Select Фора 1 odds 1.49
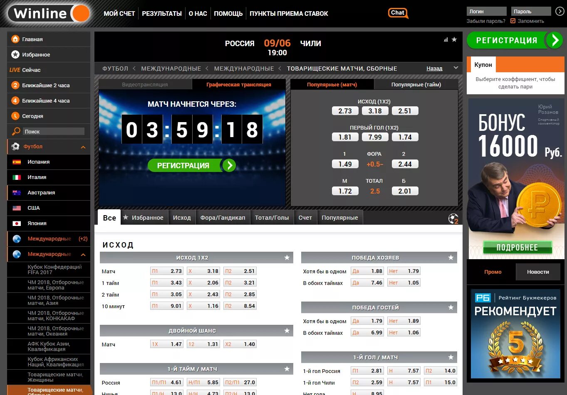Screen dimensions: 567x395 [x=345, y=164]
